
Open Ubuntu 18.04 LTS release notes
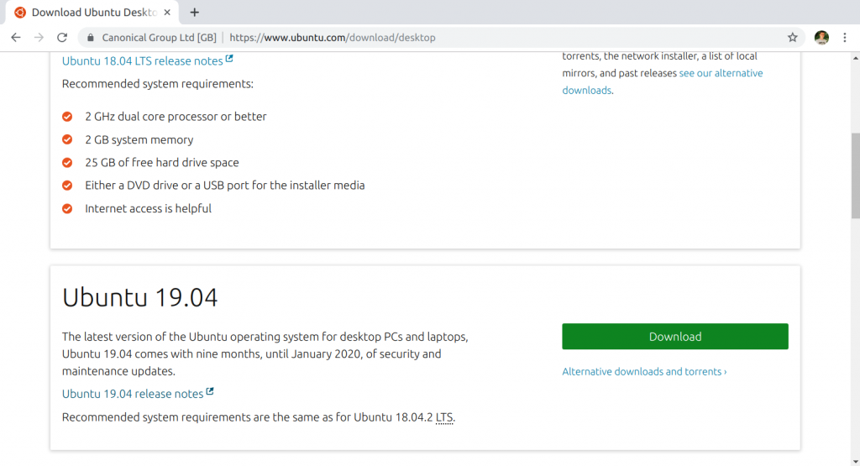142,61
